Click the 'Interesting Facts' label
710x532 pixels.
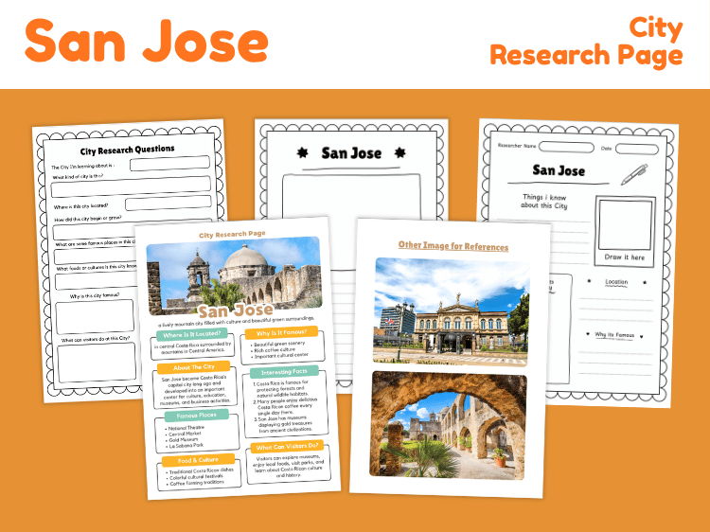(x=284, y=372)
